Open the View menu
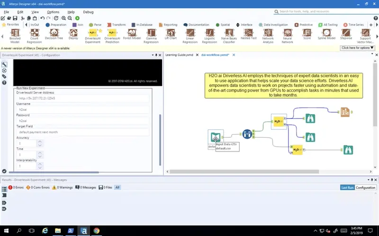Viewport: 379px width, 236px height. 35,12
